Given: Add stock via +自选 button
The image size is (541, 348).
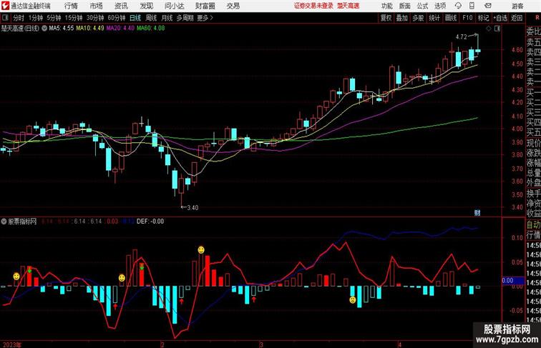Looking at the screenshot, I should coord(500,18).
